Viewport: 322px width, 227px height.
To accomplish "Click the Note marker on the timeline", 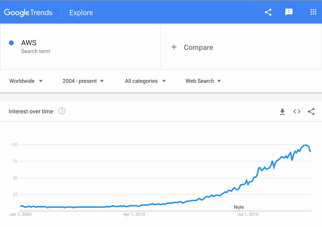I will (239, 207).
